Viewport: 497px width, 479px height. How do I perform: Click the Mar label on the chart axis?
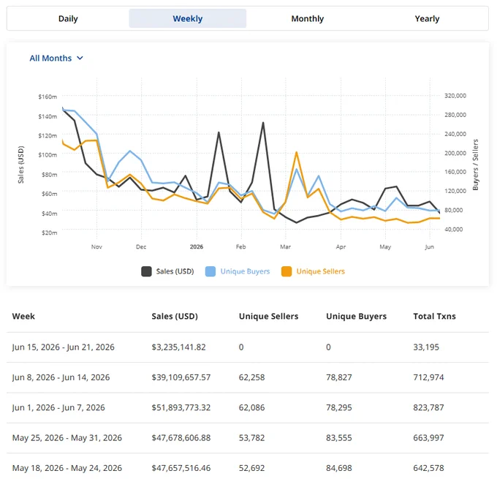coord(285,246)
